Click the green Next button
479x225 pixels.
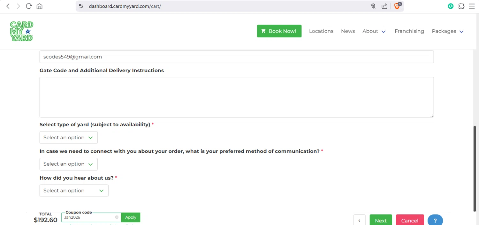click(x=381, y=221)
